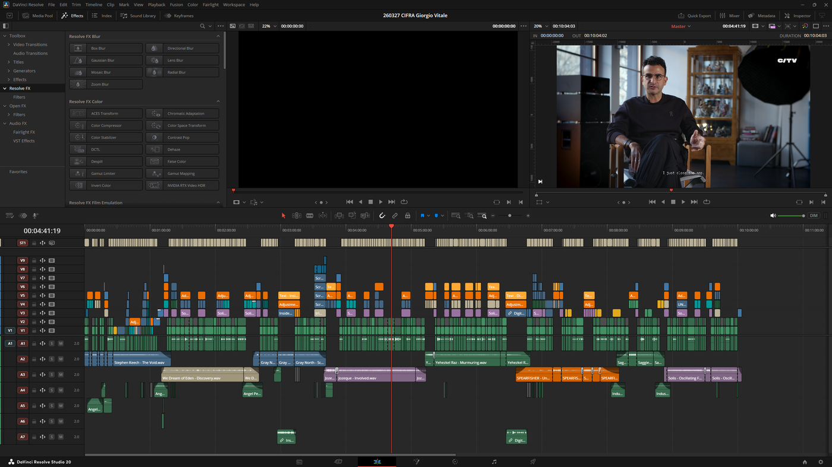This screenshot has height=467, width=832.
Task: Open the Color page
Action: pos(455,461)
